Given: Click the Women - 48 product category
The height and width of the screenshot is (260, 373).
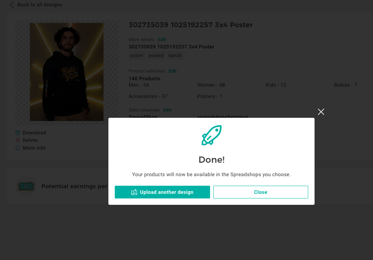Looking at the screenshot, I should click(211, 85).
